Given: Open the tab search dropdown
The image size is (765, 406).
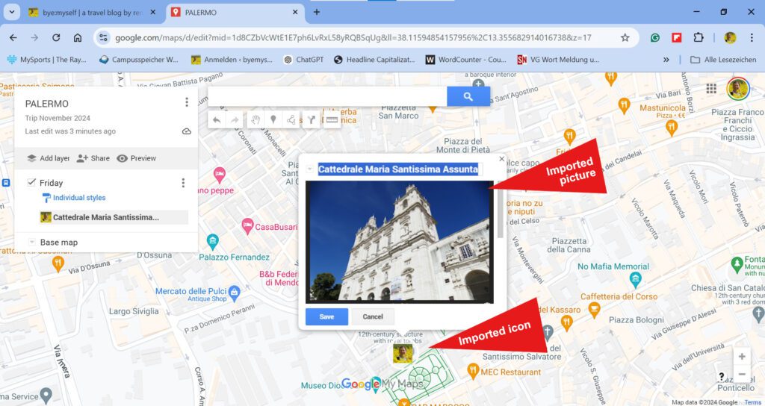Looking at the screenshot, I should (x=12, y=12).
